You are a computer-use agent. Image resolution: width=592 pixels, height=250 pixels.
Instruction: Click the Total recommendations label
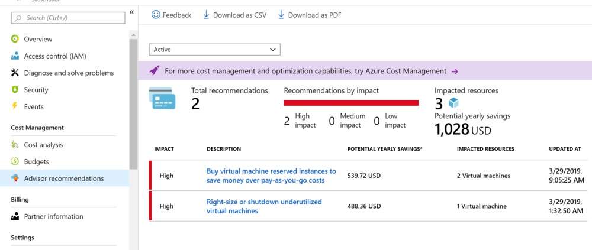click(x=230, y=90)
